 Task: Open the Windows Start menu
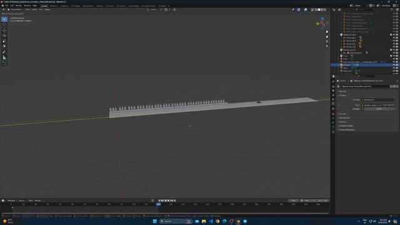pos(154,221)
